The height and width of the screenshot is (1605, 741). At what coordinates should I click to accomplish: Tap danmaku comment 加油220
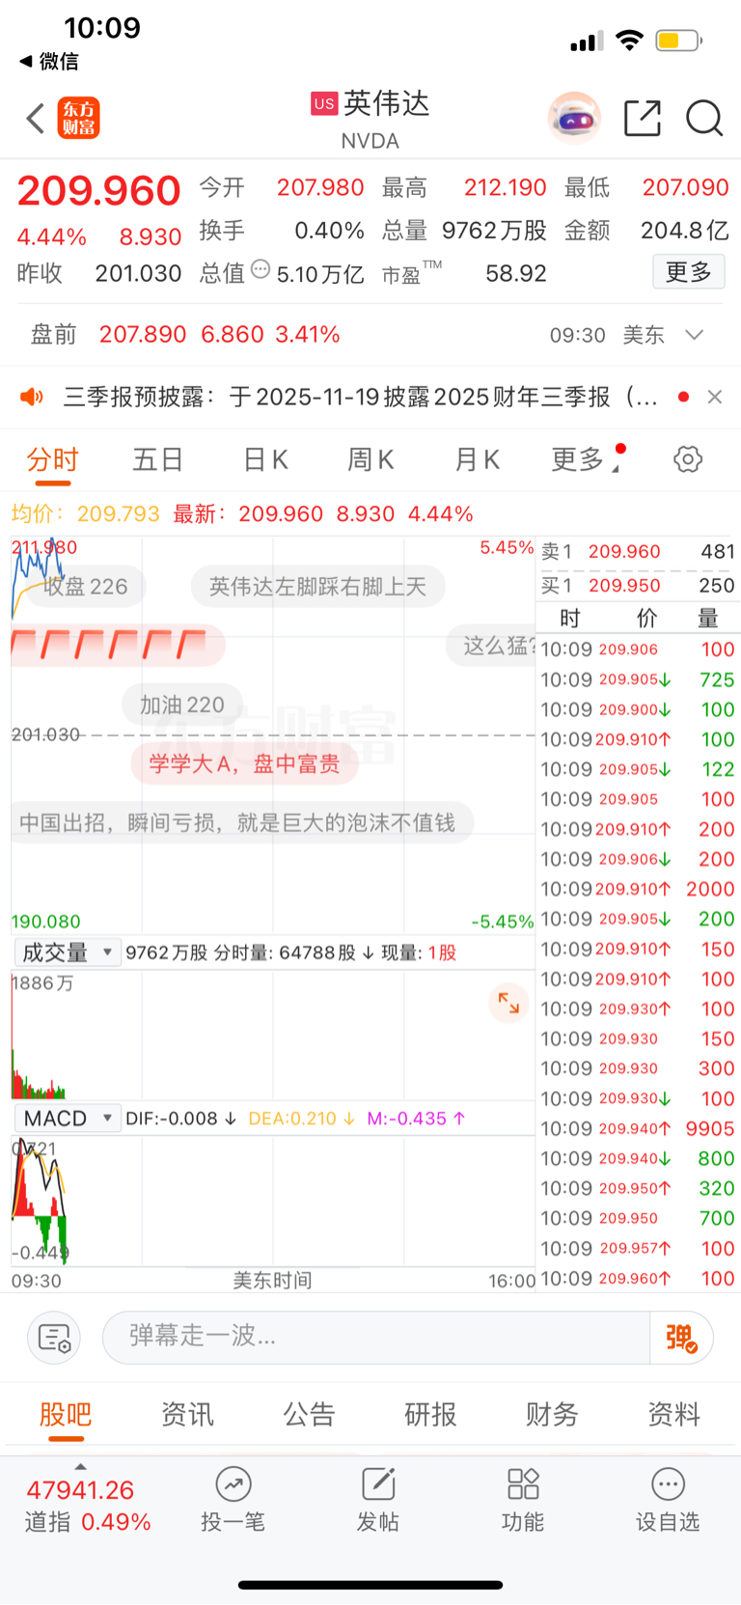pos(182,706)
